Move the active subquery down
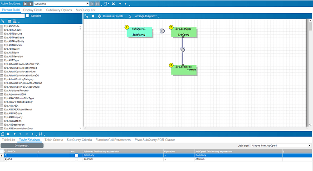This screenshot has width=313, height=171. click(x=126, y=4)
